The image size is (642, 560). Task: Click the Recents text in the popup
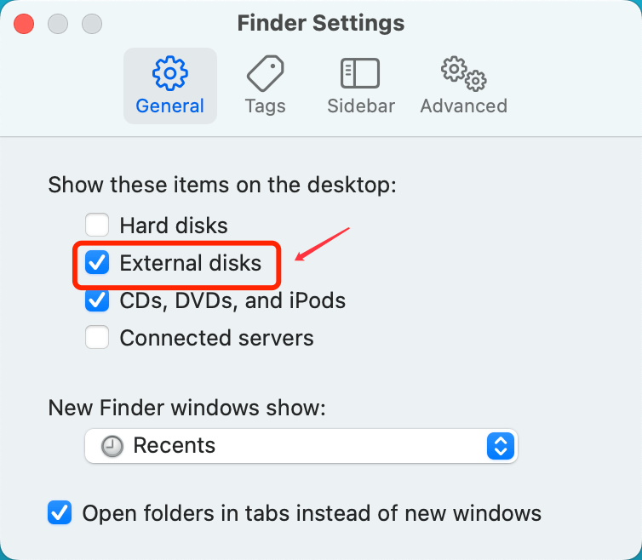click(174, 445)
